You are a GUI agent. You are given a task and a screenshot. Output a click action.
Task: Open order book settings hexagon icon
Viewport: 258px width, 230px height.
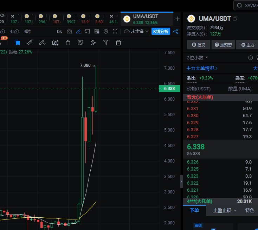coord(250,58)
